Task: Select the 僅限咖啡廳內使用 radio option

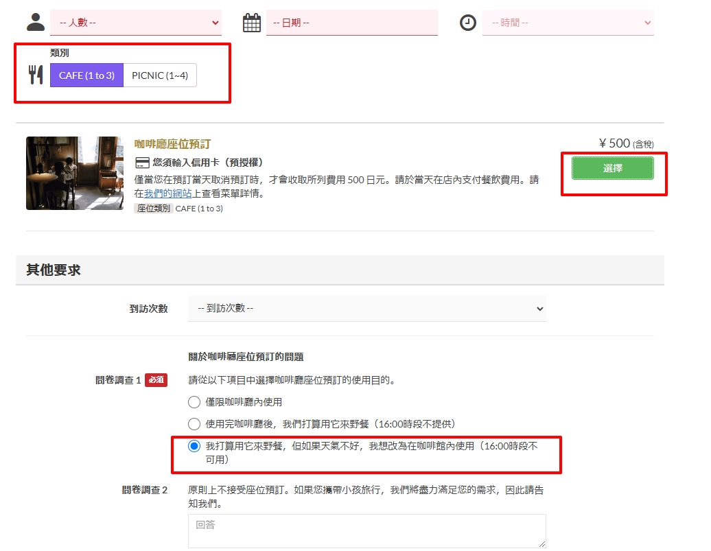Action: 194,402
